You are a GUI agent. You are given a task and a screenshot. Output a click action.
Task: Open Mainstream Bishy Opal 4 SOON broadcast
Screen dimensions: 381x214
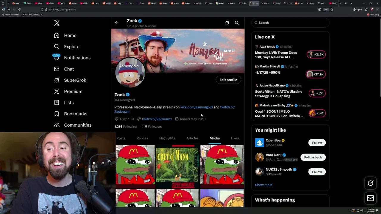(279, 114)
